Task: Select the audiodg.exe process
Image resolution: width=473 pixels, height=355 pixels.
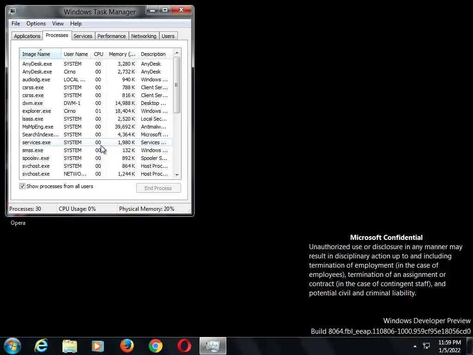Action: click(x=96, y=80)
